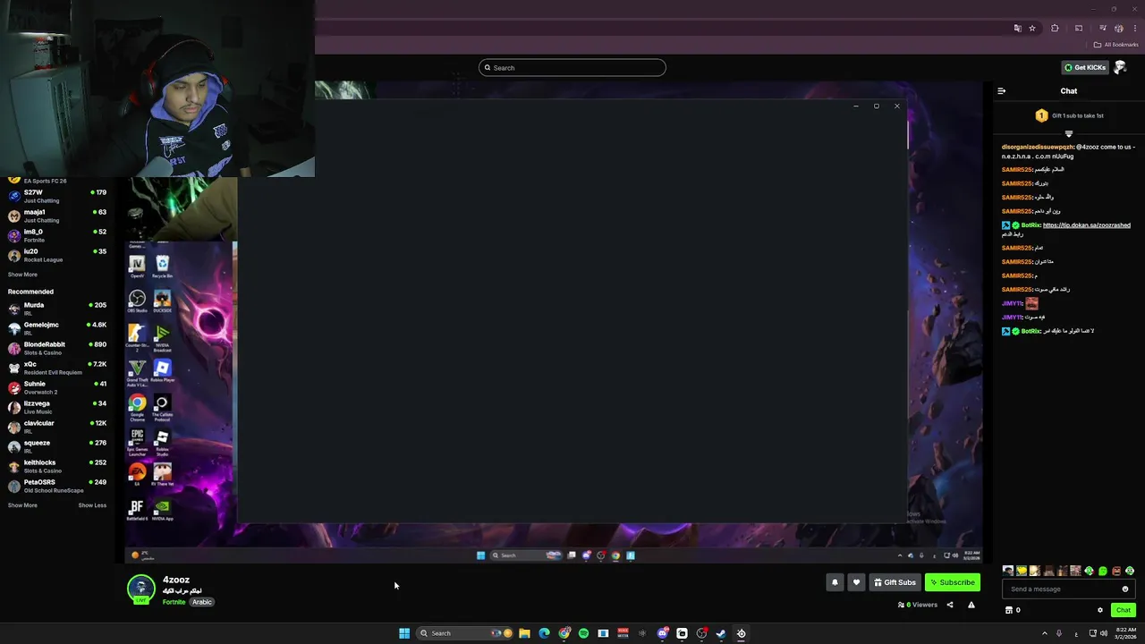Subscribe to the 4zooz channel
The image size is (1145, 644).
[x=953, y=582]
